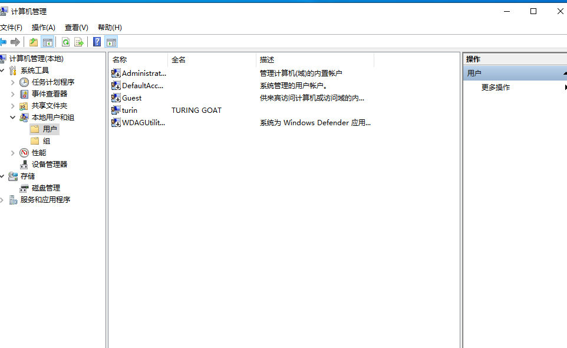
Task: Expand the 任务计划程序 tree node
Action: [12, 82]
